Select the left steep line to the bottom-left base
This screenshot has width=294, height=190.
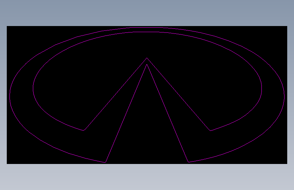[x=126, y=113]
